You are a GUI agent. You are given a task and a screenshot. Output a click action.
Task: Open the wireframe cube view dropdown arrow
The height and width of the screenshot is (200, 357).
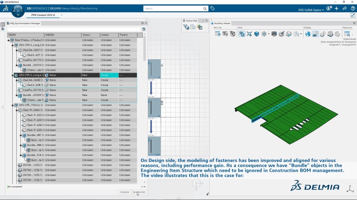tap(269, 34)
